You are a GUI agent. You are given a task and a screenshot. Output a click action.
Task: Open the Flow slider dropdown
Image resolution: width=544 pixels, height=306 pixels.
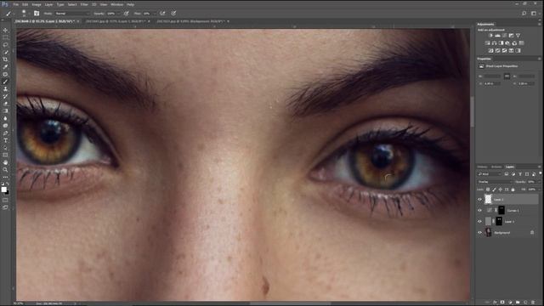pyautogui.click(x=154, y=14)
